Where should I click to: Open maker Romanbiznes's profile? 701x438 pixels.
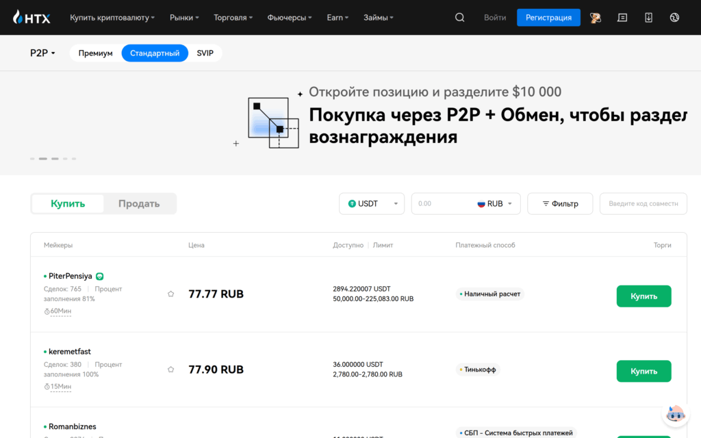coord(73,427)
